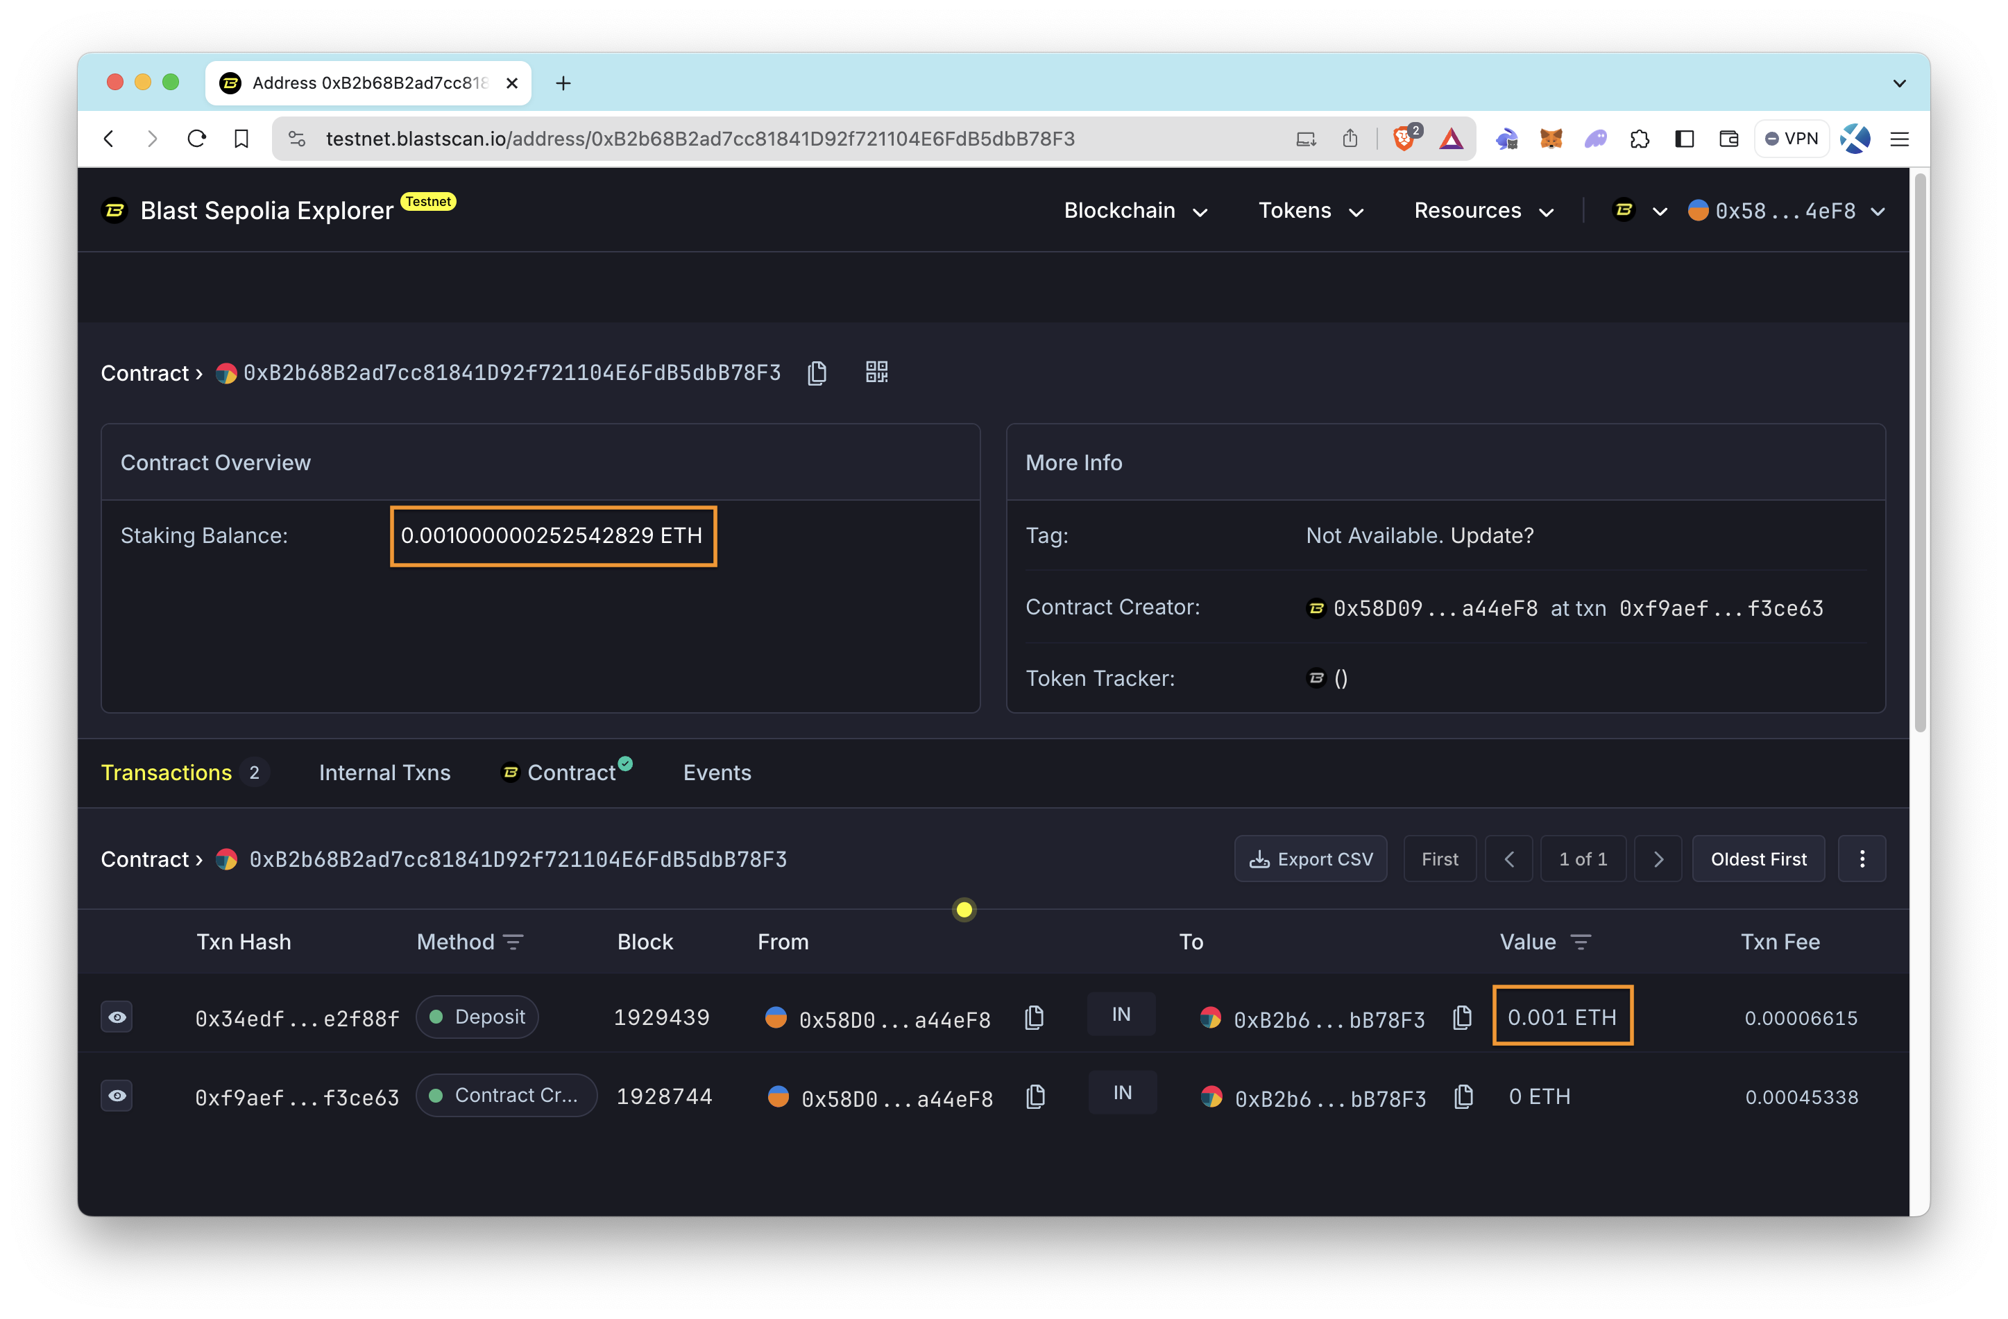Bookmark this page in address bar
Screen dimensions: 2008x1319
coord(241,138)
